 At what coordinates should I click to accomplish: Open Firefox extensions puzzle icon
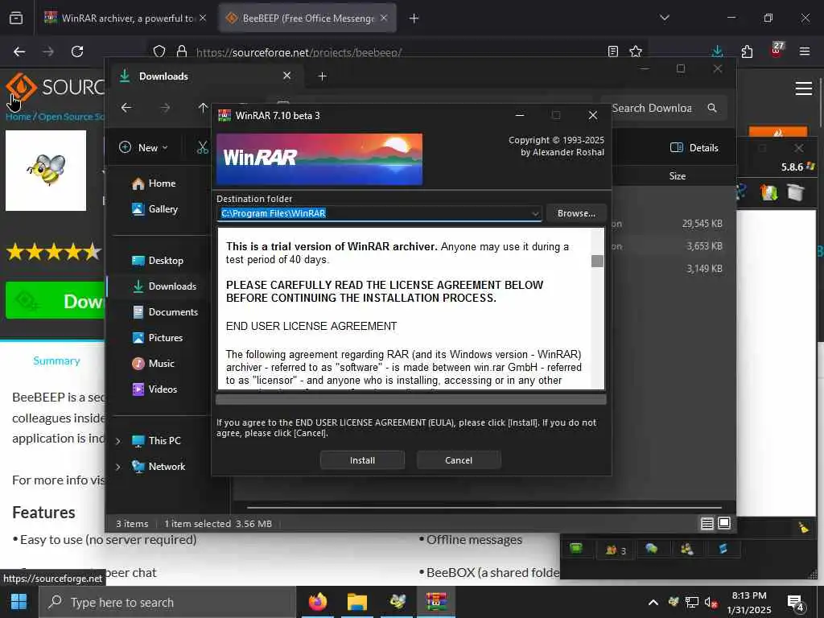tap(747, 51)
